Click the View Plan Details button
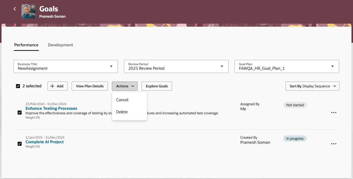The width and height of the screenshot is (353, 179). [90, 86]
